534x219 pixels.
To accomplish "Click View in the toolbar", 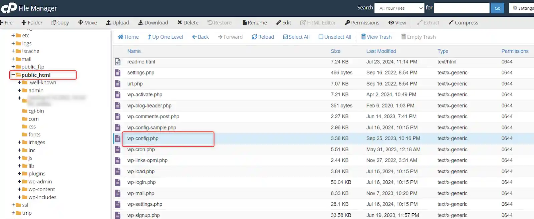I will click(x=397, y=23).
